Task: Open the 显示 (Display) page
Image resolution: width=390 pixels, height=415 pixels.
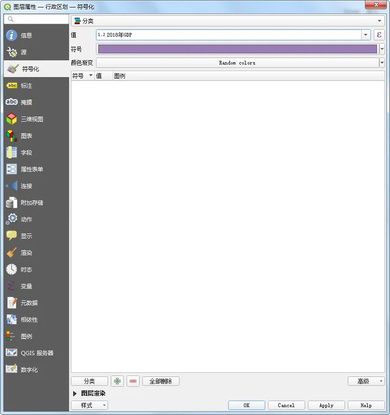Action: click(x=36, y=236)
